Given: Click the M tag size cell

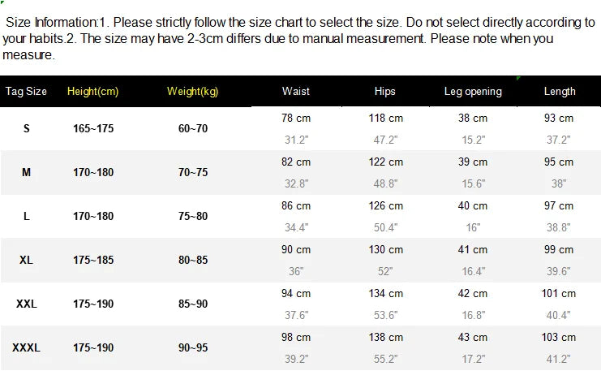Looking at the screenshot, I should [x=26, y=172].
